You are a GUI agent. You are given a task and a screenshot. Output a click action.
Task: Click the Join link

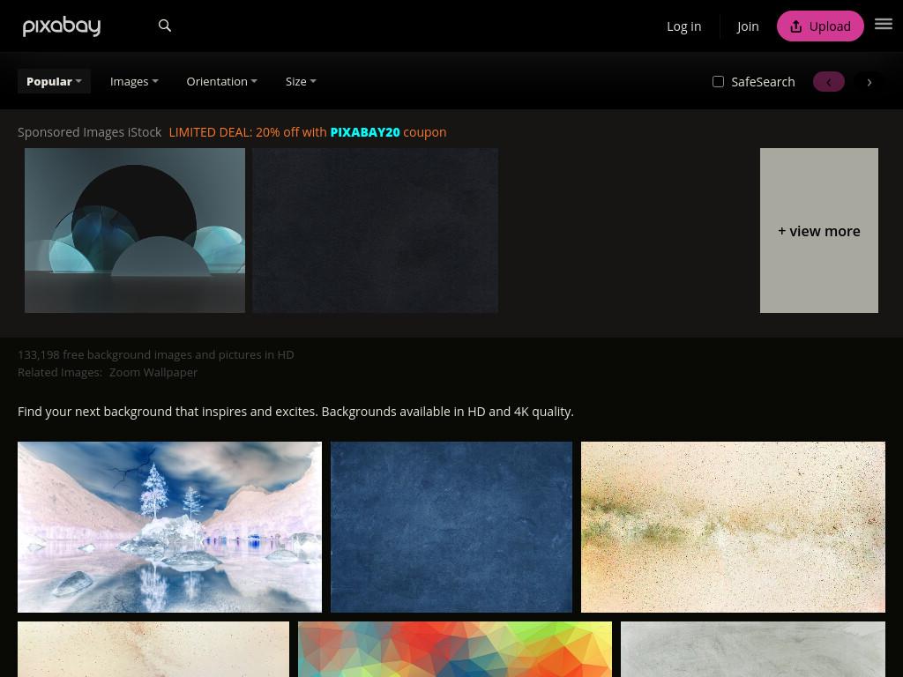[x=748, y=26]
